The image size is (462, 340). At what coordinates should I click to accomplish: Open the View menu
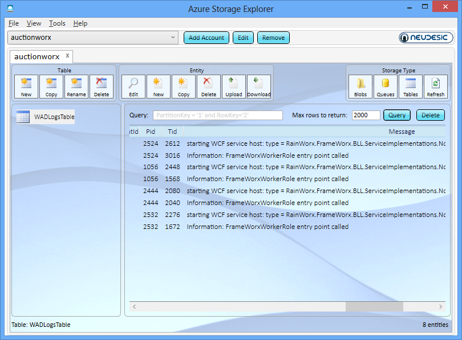pyautogui.click(x=34, y=23)
